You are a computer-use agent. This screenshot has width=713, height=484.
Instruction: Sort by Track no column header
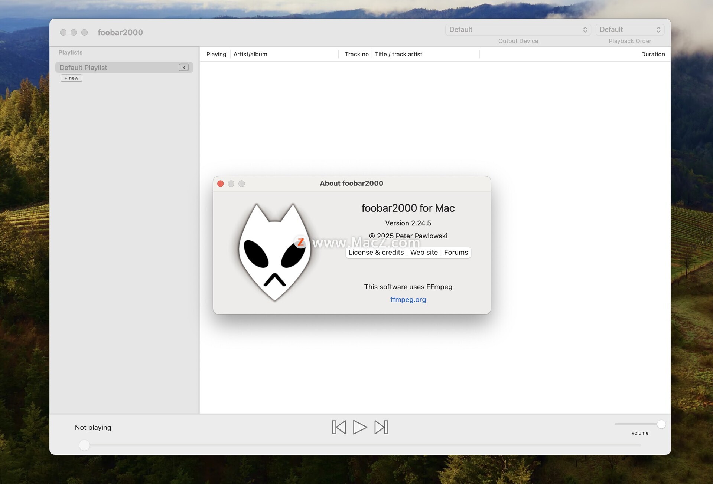click(356, 54)
